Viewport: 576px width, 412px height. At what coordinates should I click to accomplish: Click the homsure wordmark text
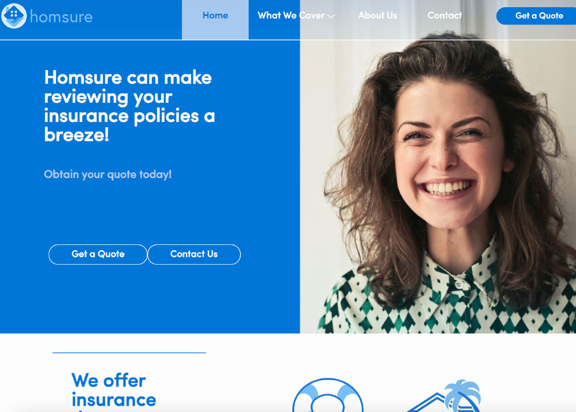click(x=61, y=17)
